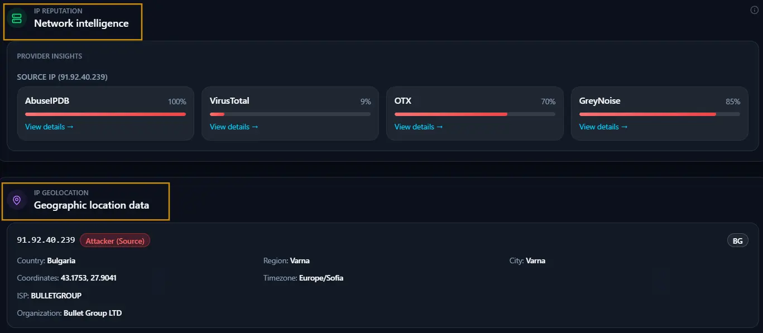The image size is (763, 333).
Task: Click the AbuseIPDB score progress bar
Action: pyautogui.click(x=105, y=114)
